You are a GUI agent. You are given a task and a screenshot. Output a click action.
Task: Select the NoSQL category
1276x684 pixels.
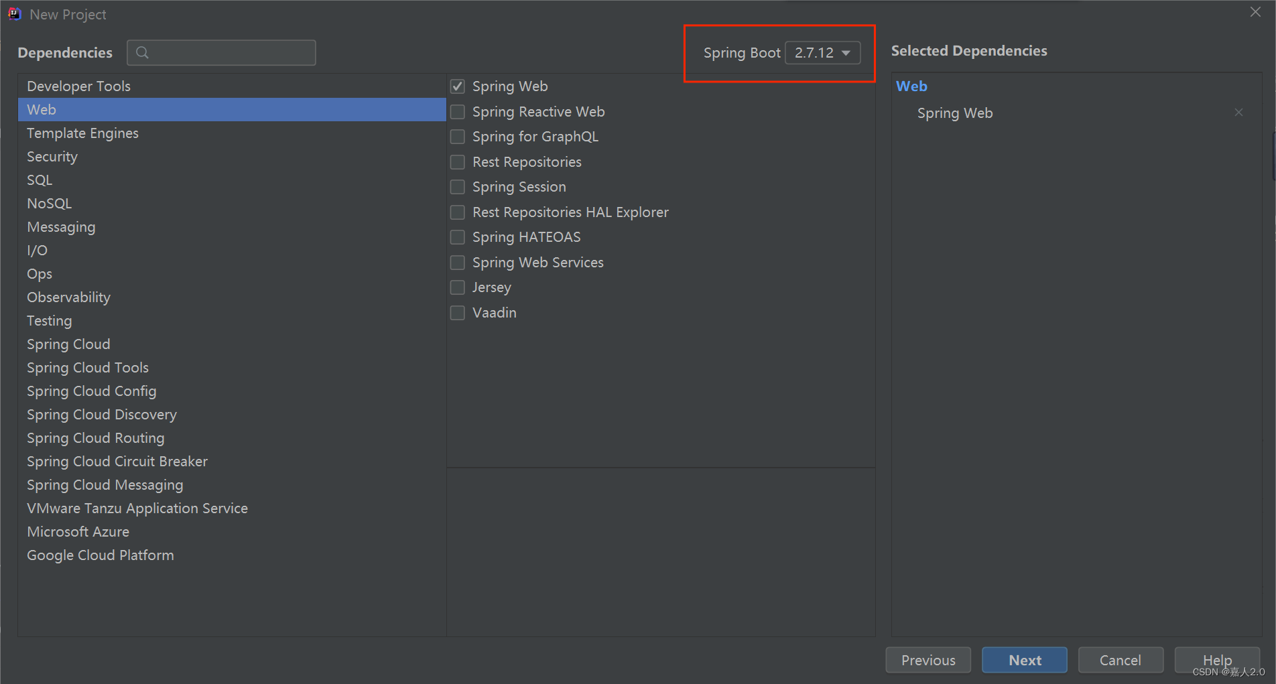(x=232, y=203)
